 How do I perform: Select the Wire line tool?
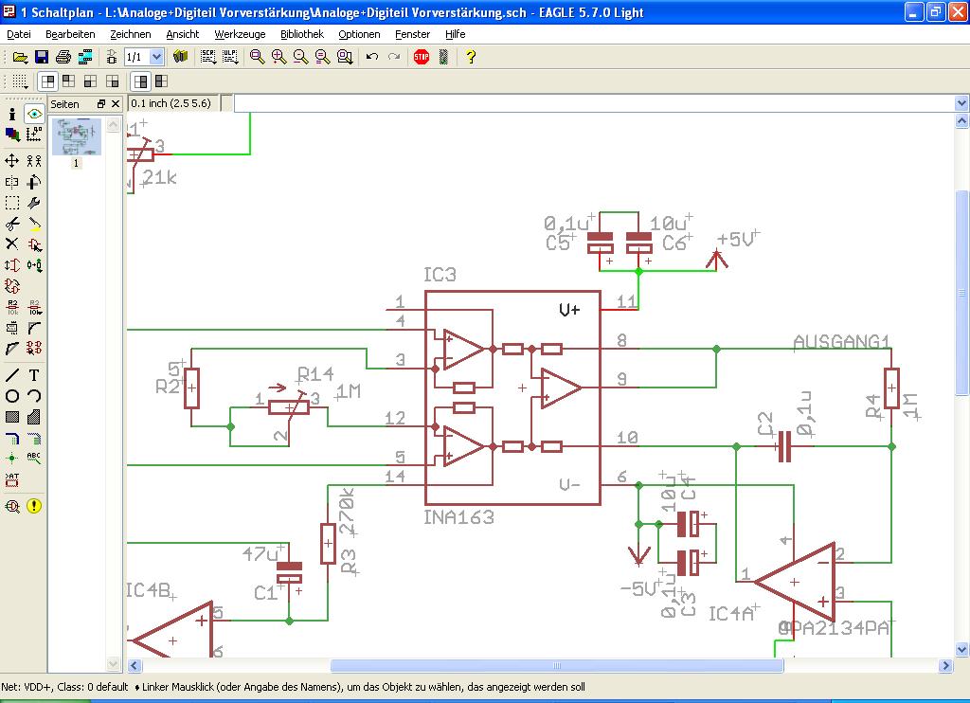click(x=11, y=375)
